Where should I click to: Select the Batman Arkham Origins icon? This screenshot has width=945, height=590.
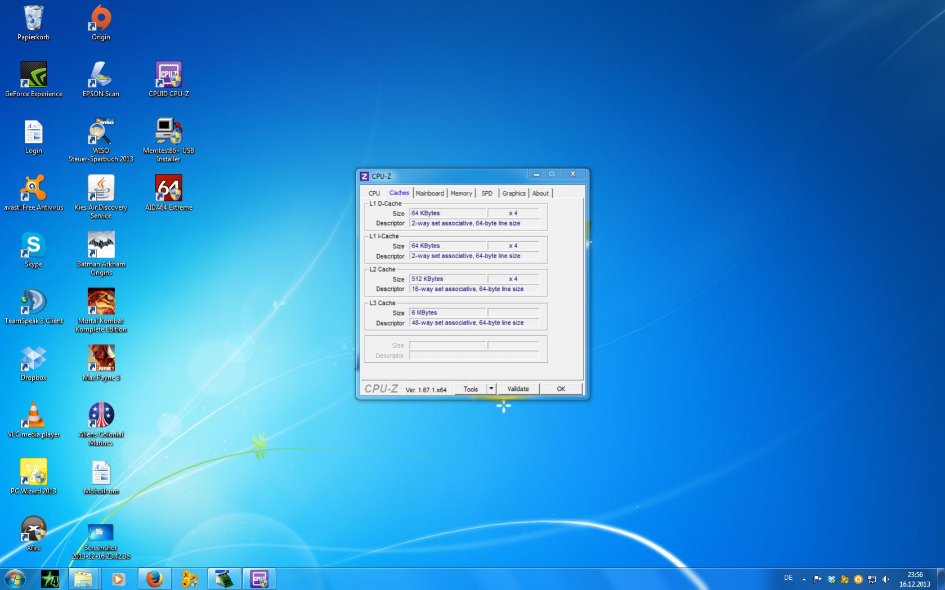click(101, 246)
